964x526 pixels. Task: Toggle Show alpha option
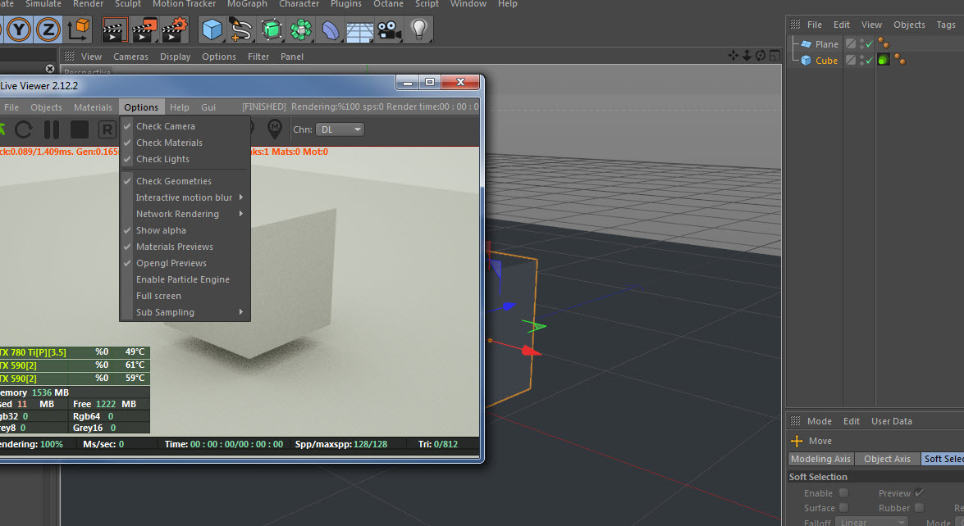(x=185, y=230)
